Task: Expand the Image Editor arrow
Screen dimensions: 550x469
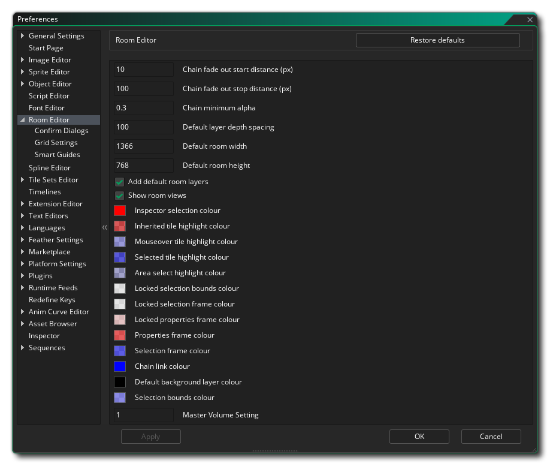Action: pyautogui.click(x=22, y=60)
